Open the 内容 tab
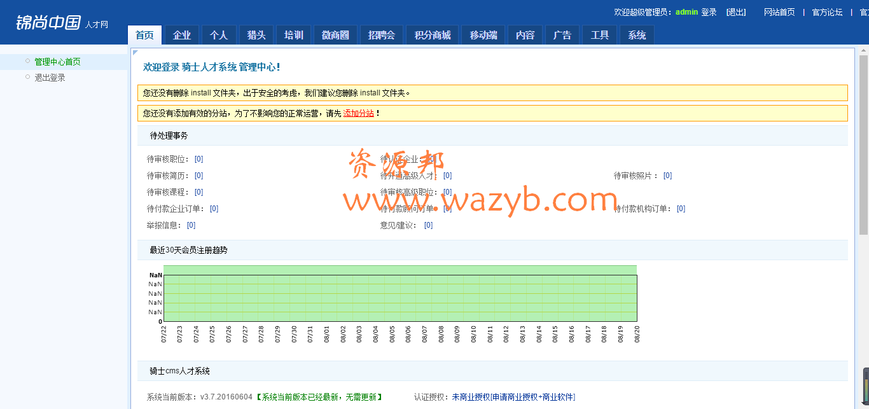 [525, 35]
